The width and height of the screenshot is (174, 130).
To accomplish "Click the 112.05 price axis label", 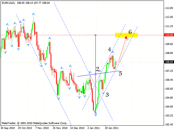I will coord(169,17).
